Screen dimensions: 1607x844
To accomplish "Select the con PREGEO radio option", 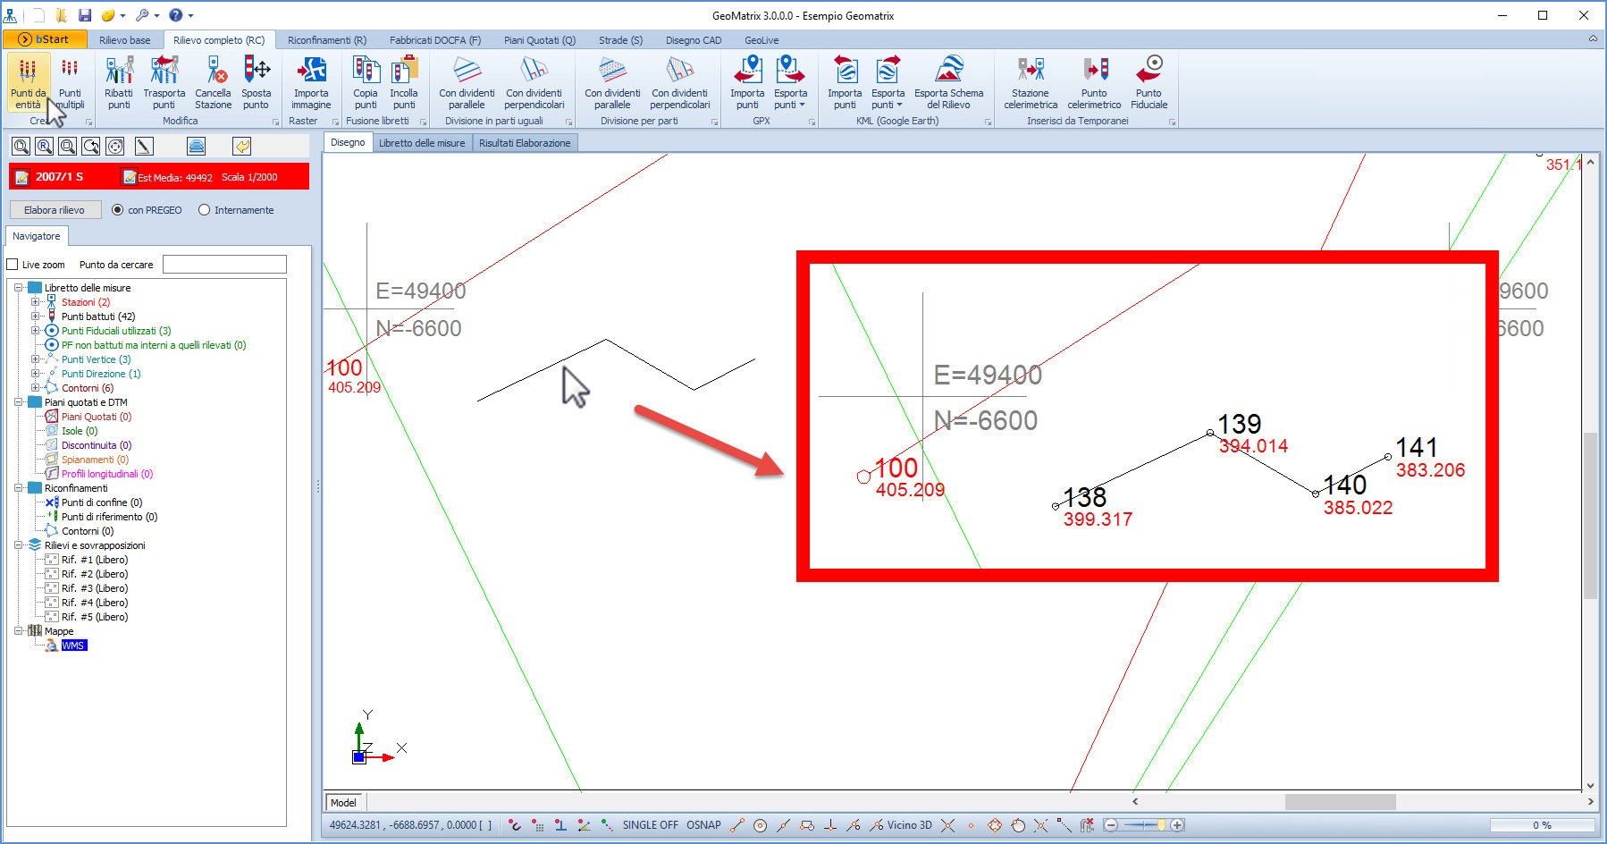I will point(118,210).
